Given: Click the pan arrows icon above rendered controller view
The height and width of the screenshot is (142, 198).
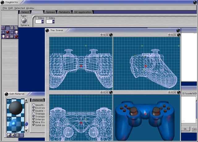Looking at the screenshot, I should 169,92.
